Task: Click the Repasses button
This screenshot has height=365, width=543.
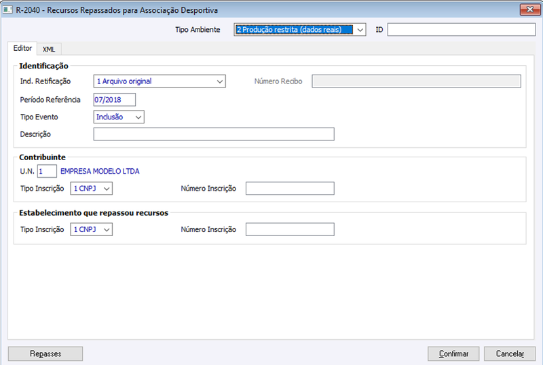Action: [x=45, y=353]
